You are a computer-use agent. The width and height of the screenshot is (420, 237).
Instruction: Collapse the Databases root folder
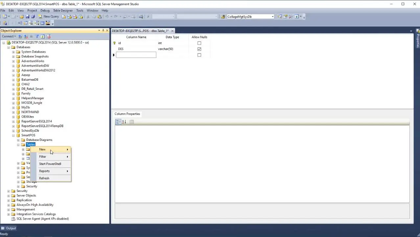click(9, 47)
